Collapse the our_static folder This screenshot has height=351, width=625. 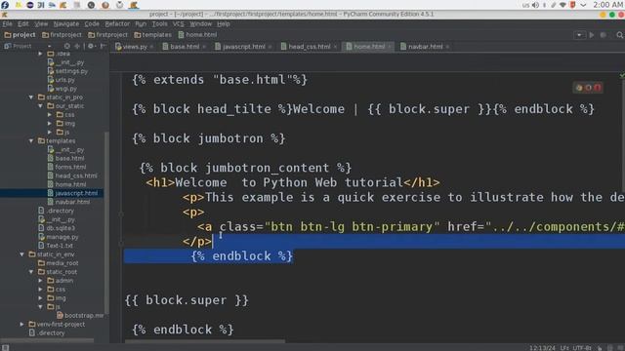(x=40, y=106)
